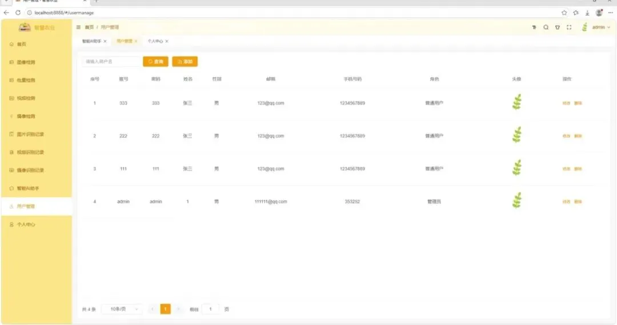The width and height of the screenshot is (617, 325).
Task: Open the browser three-dot menu
Action: 610,13
